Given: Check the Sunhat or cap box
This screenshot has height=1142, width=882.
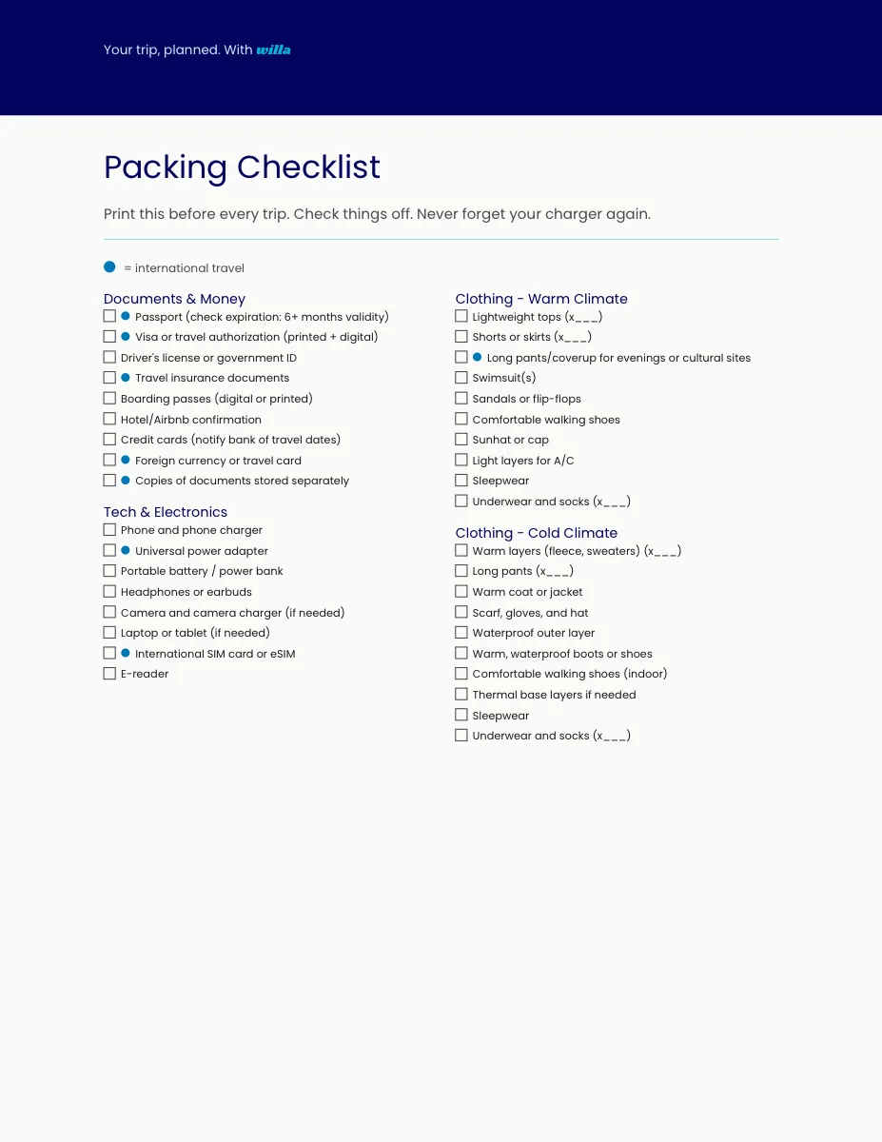Looking at the screenshot, I should (461, 439).
